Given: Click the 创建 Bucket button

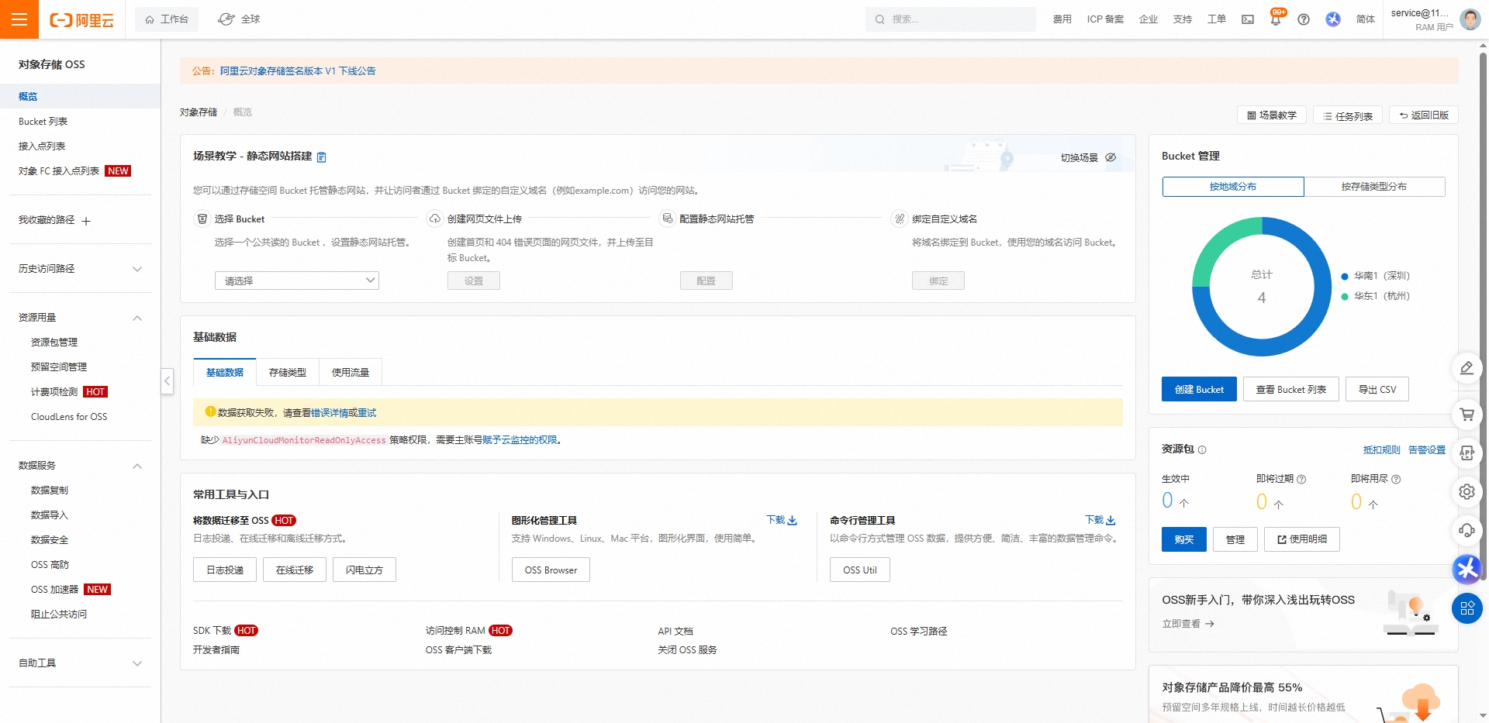Looking at the screenshot, I should (x=1199, y=389).
